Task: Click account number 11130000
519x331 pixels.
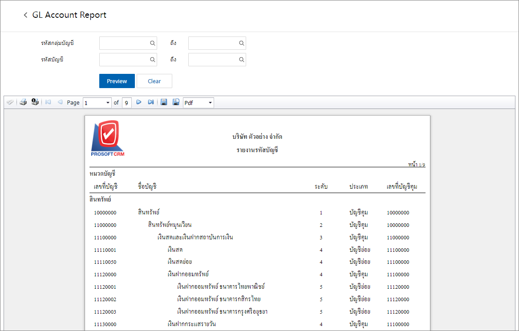Action: click(105, 324)
